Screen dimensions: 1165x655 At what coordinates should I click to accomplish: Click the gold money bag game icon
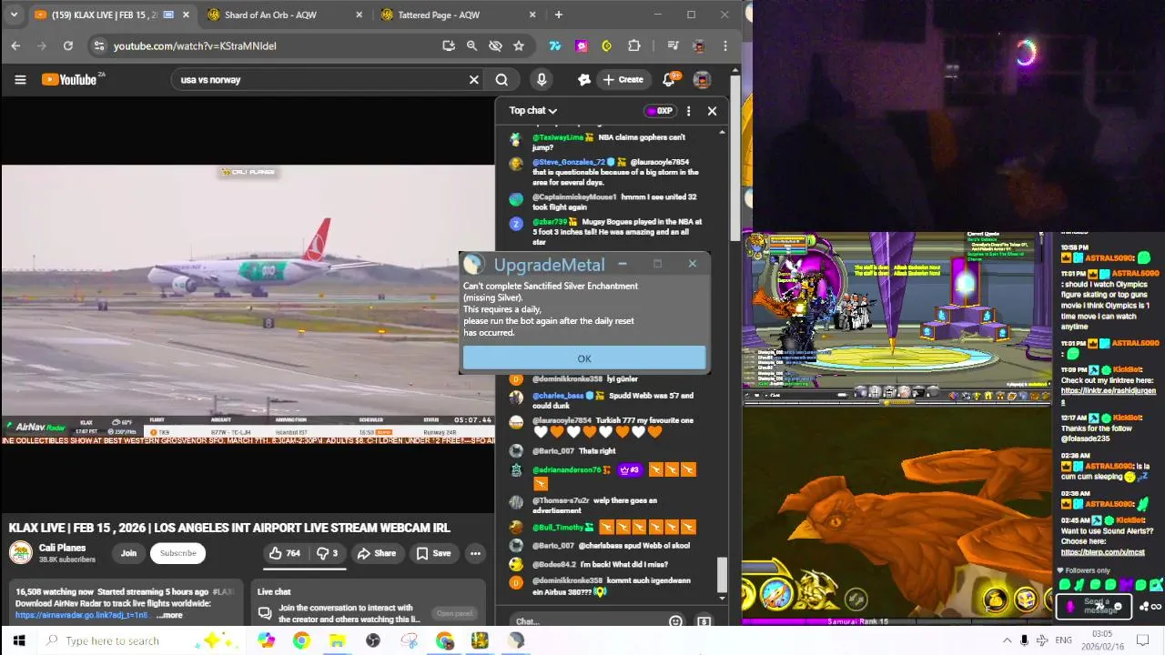[996, 599]
